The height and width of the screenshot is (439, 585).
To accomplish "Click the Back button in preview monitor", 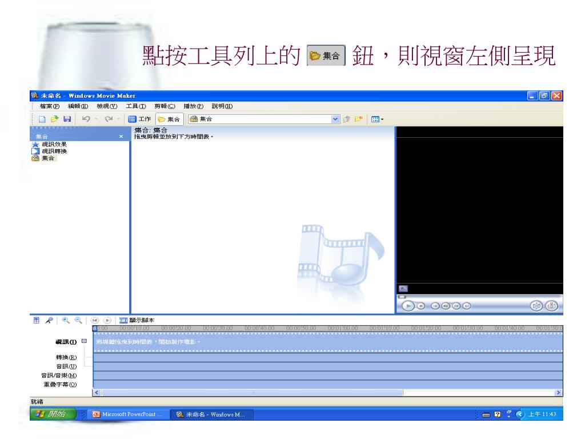I will coord(435,306).
